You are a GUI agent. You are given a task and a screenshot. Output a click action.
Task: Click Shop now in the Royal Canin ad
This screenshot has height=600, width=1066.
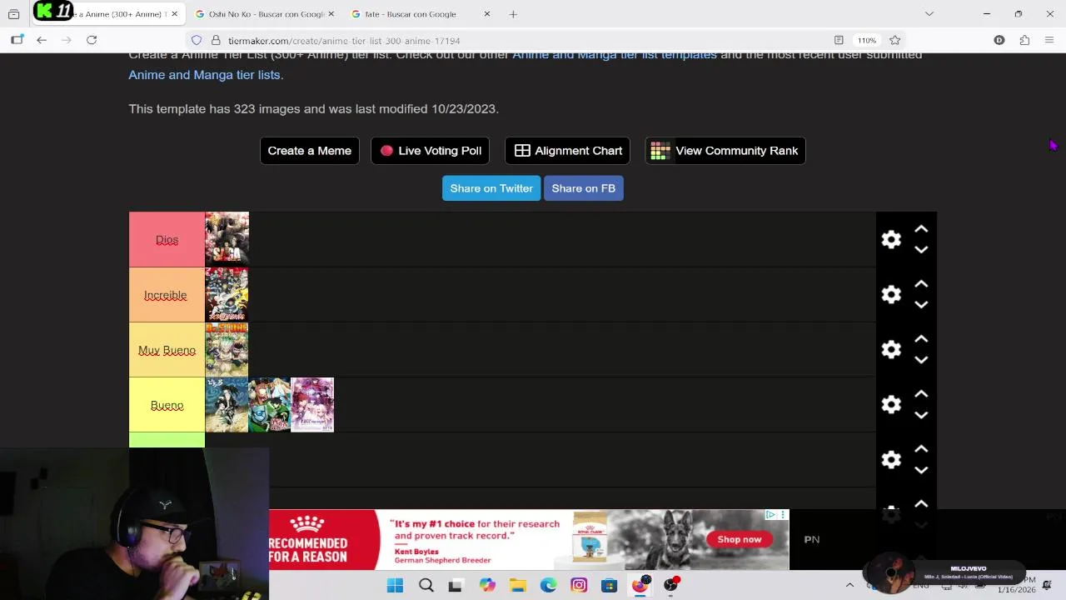(x=740, y=539)
